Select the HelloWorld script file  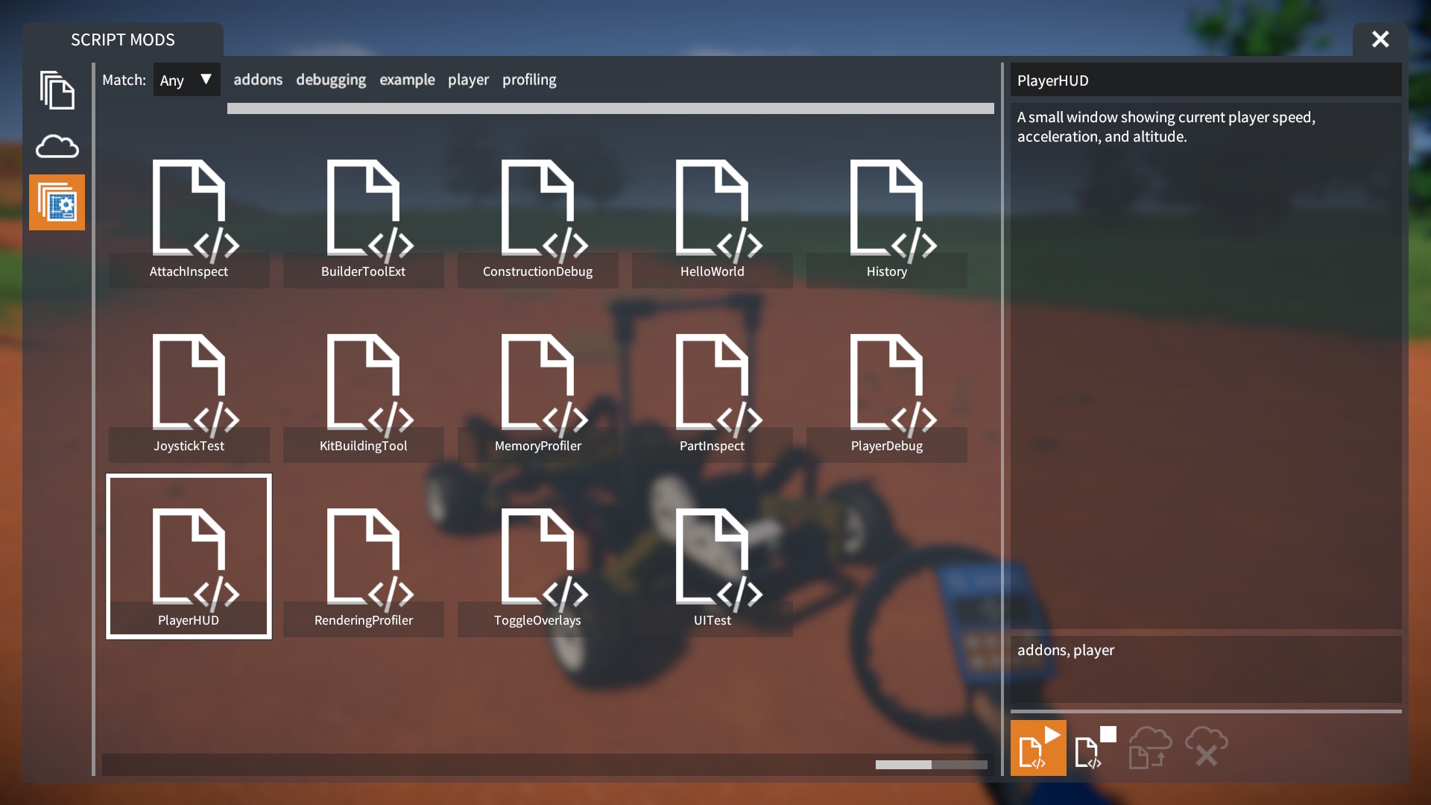click(712, 220)
